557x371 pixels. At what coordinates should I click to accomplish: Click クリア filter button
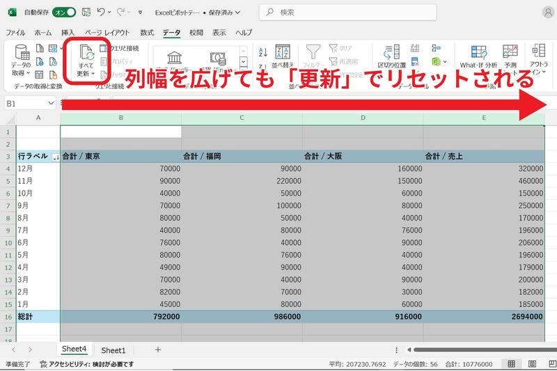pyautogui.click(x=340, y=48)
